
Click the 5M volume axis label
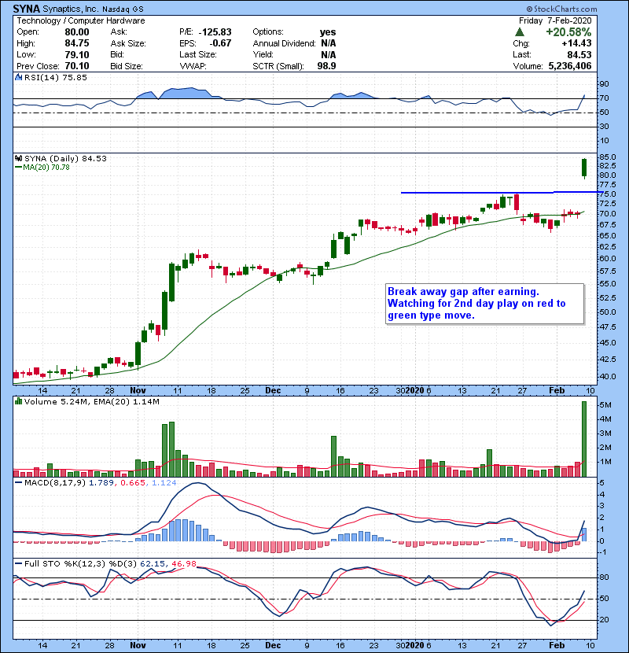pyautogui.click(x=605, y=405)
